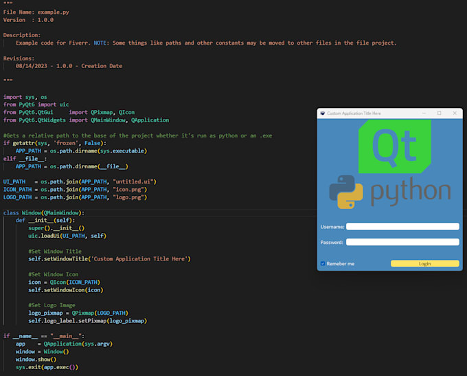Click the '#Gets a relative path' comment
The width and height of the screenshot is (467, 376).
point(137,135)
